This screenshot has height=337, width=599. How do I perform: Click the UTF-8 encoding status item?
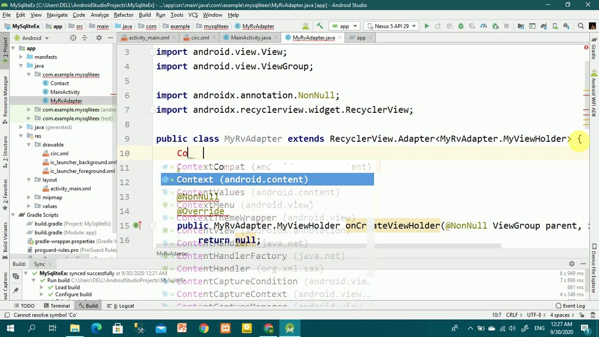[x=534, y=315]
